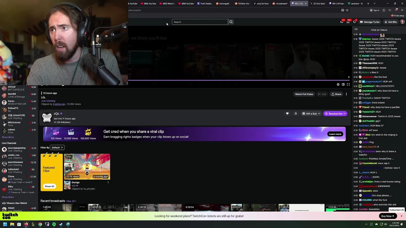The width and height of the screenshot is (406, 228).
Task: Show more followed channels
Action: [8, 137]
